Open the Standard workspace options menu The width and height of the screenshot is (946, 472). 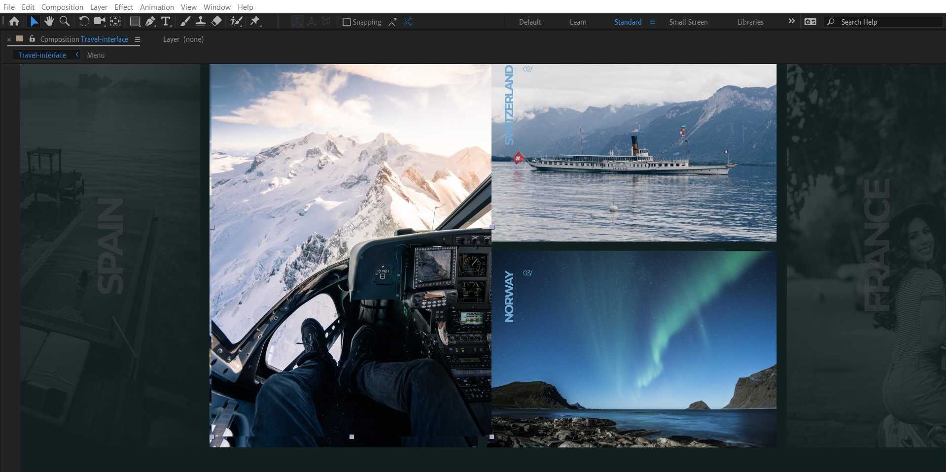point(652,22)
